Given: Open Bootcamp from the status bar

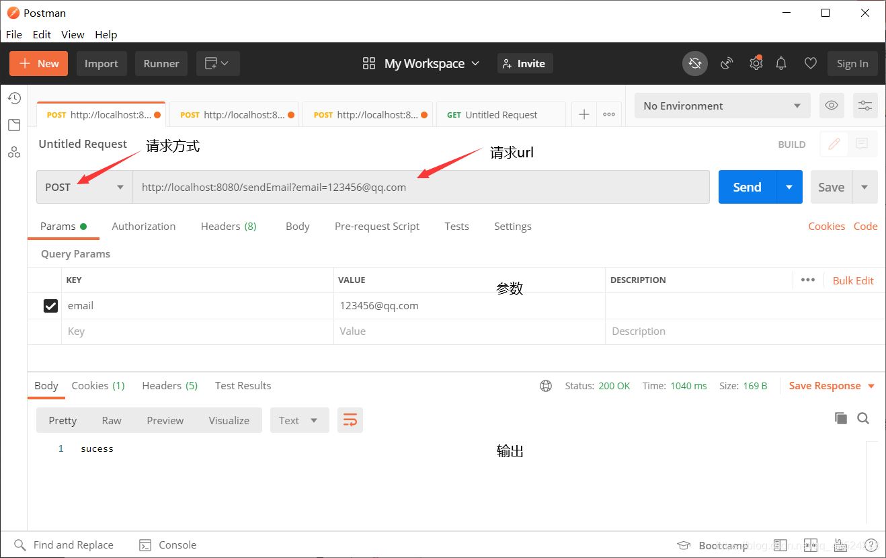Looking at the screenshot, I should pyautogui.click(x=714, y=545).
